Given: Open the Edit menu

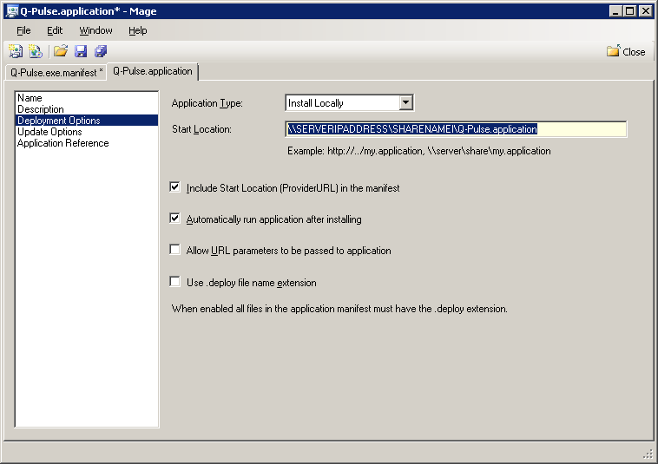Looking at the screenshot, I should coord(55,30).
